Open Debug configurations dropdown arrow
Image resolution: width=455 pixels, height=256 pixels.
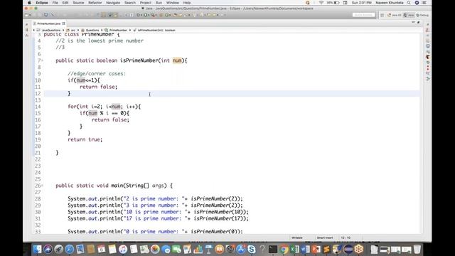[x=141, y=15]
